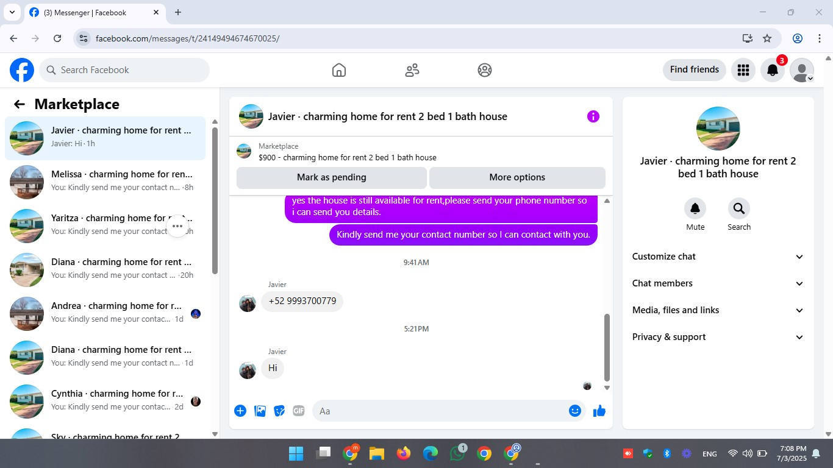This screenshot has height=468, width=833.
Task: Click the More options button
Action: [517, 177]
